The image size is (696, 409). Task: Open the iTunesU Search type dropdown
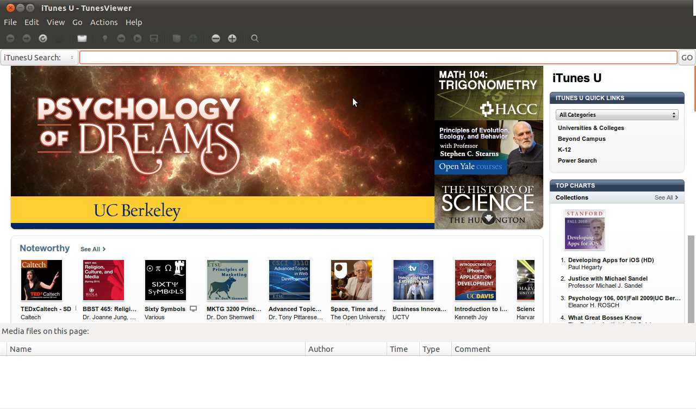39,58
